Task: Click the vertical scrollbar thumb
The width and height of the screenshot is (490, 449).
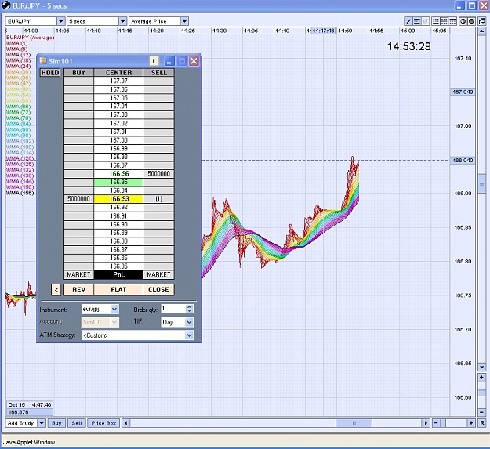Action: (x=482, y=184)
